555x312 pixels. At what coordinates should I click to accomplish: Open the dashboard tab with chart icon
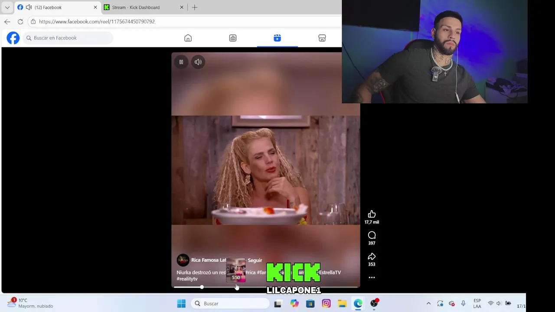233,38
